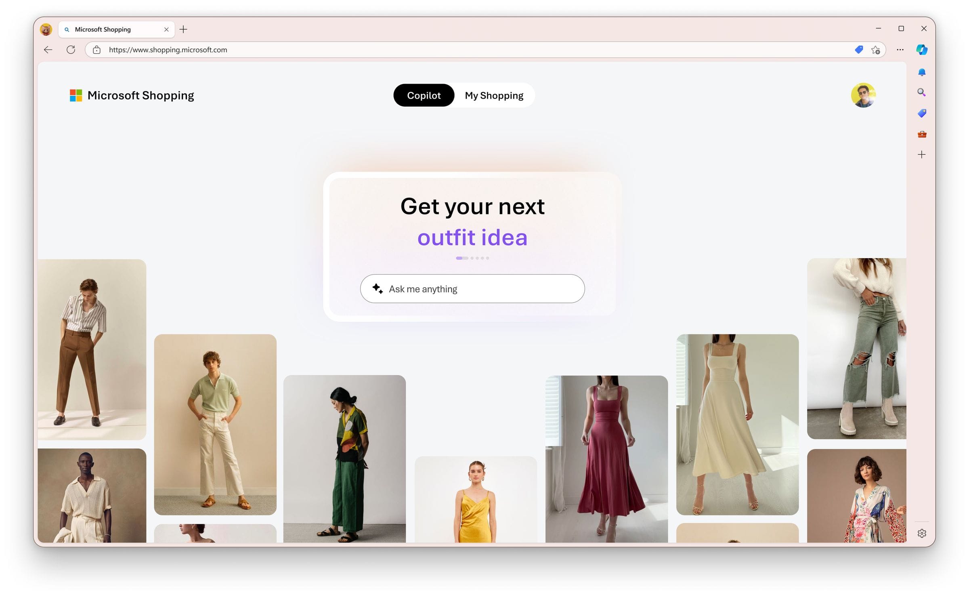Open green pants printed shirt photo
Screen dimensions: 969x597
pos(344,458)
